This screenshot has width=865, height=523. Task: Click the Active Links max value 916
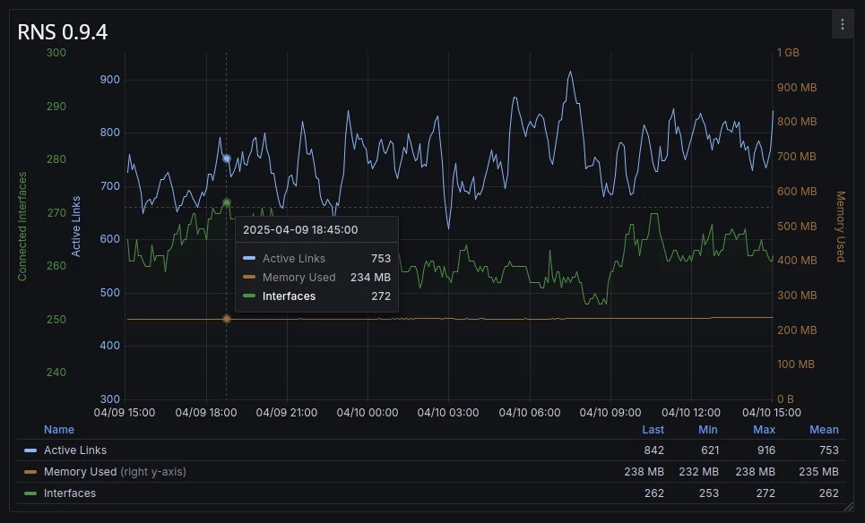766,450
